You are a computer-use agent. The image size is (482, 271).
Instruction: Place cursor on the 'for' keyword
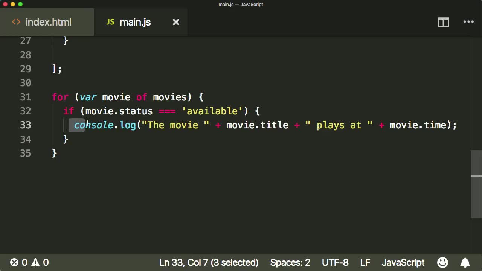point(60,97)
